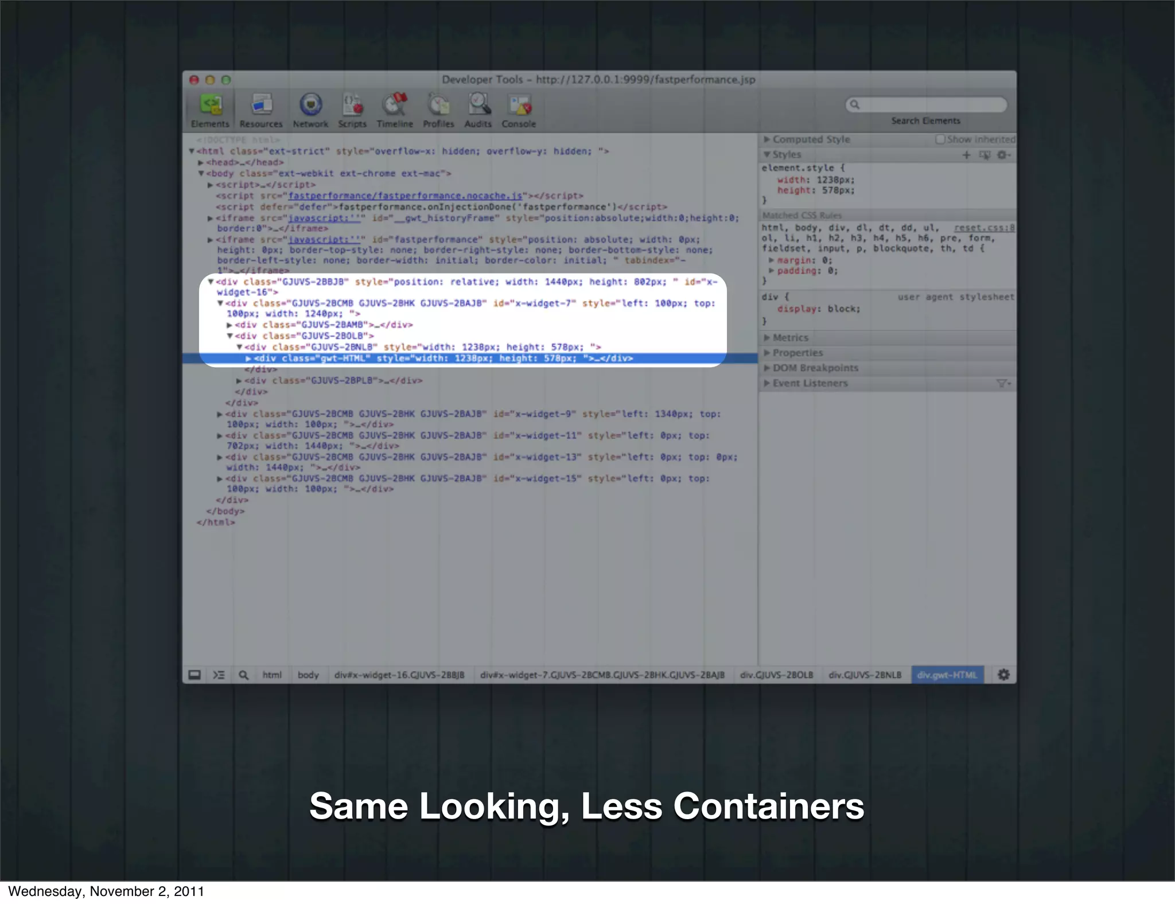Expand the Properties section
The width and height of the screenshot is (1175, 904).
click(x=767, y=353)
